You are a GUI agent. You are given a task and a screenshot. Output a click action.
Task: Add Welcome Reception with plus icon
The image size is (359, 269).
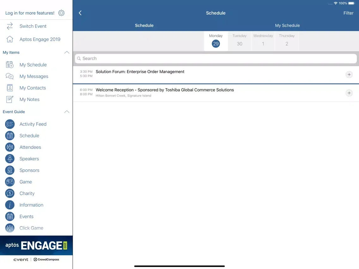click(349, 93)
